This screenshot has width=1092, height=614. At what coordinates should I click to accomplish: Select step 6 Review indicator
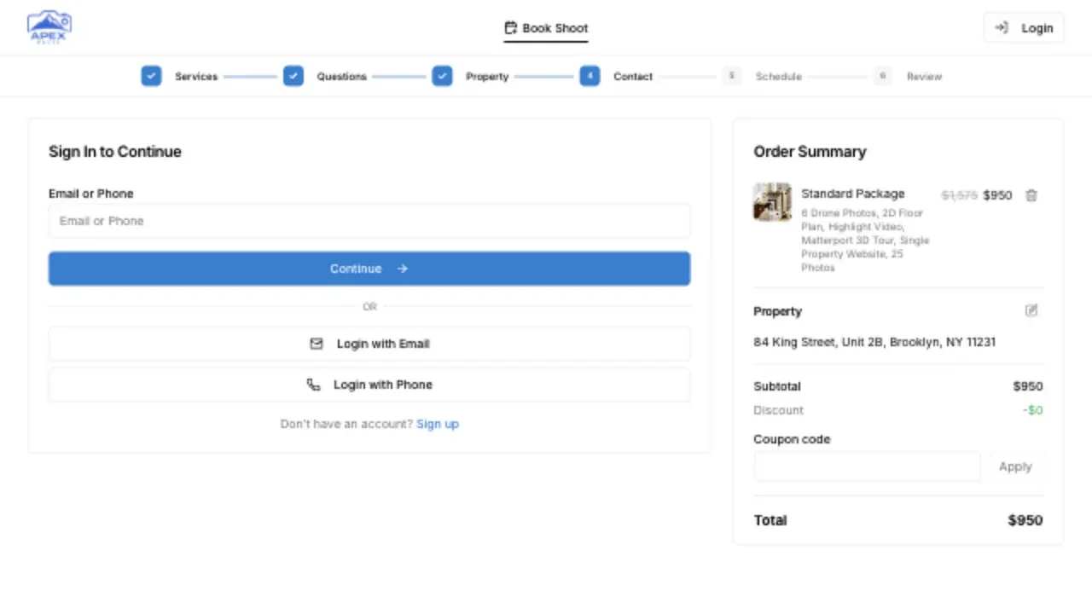pyautogui.click(x=883, y=76)
